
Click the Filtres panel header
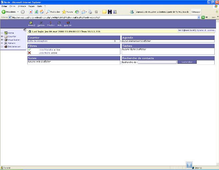point(74,46)
